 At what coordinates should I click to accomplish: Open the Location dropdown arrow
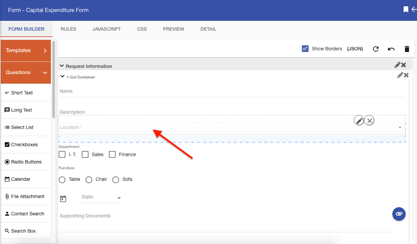coord(400,127)
